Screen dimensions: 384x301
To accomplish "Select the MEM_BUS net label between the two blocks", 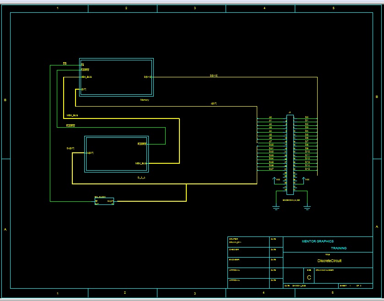I will [x=72, y=115].
